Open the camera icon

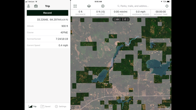coord(36,6)
